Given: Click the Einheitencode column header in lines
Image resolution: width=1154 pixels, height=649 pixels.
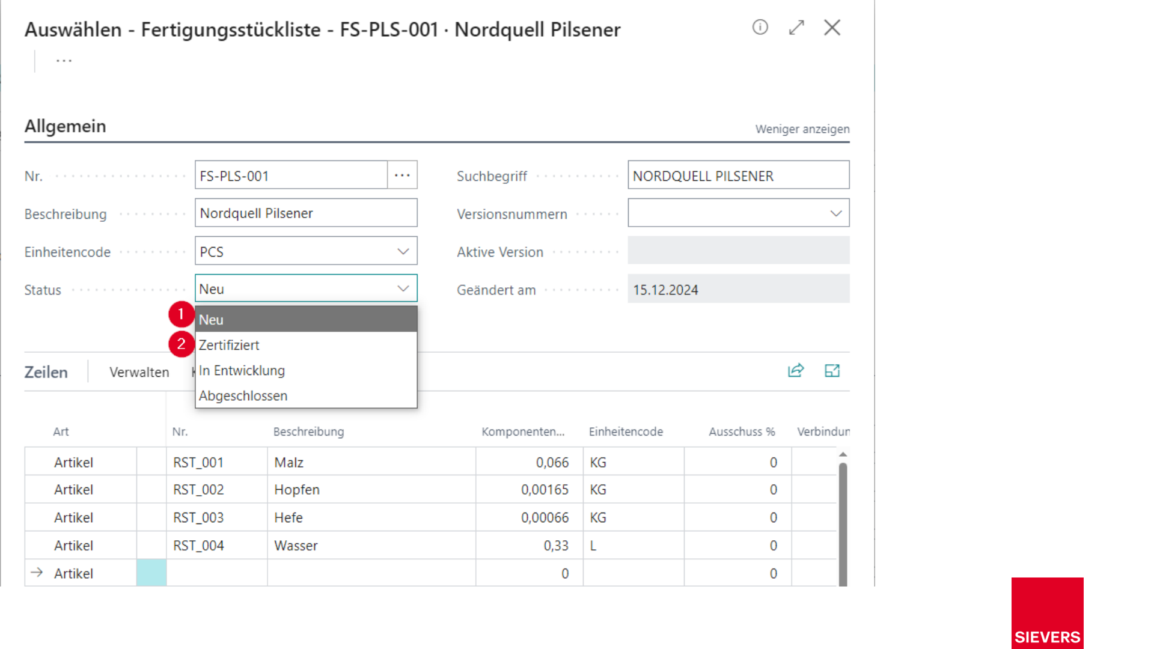Looking at the screenshot, I should pyautogui.click(x=626, y=431).
